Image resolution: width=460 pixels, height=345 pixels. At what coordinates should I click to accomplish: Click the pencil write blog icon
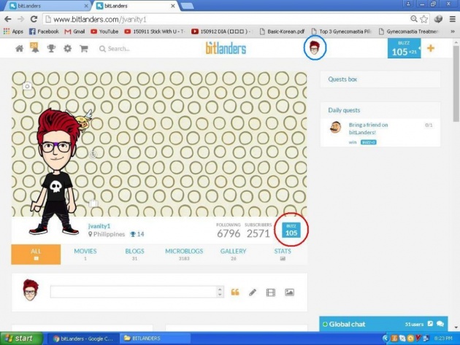pos(253,292)
